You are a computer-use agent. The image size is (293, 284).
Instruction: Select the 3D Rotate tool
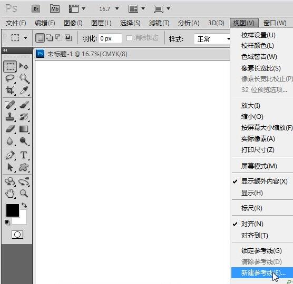10,181
